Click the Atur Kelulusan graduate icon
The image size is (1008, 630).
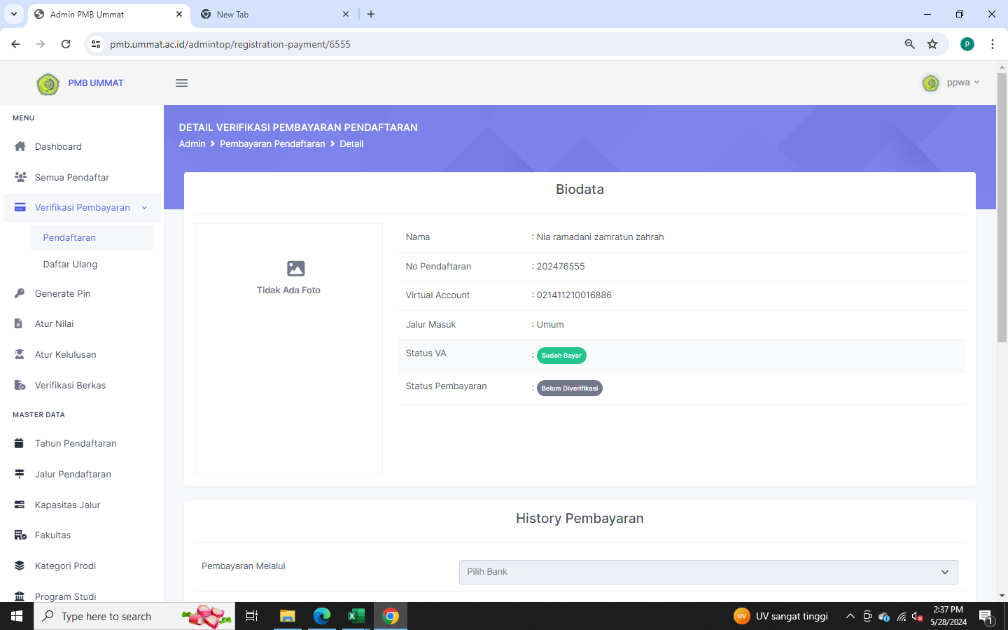click(20, 354)
